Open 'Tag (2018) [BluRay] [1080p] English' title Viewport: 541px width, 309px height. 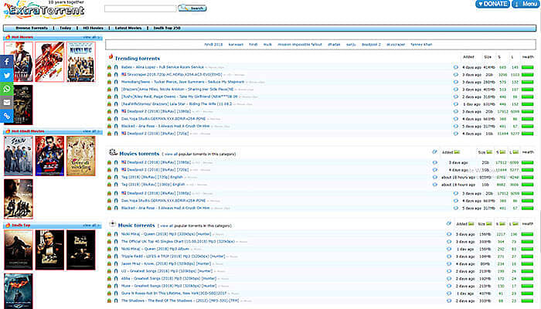point(153,185)
